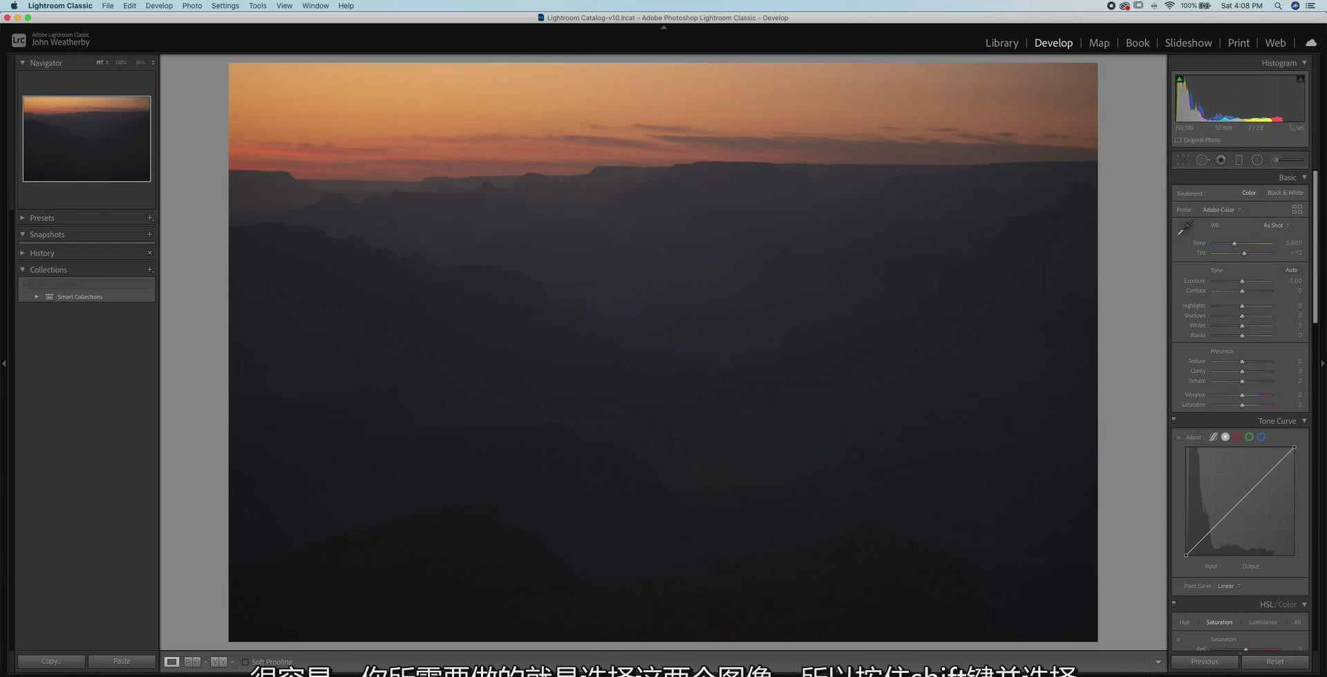Viewport: 1327px width, 677px height.
Task: Toggle Original Photo checkbox under histogram
Action: coord(1178,140)
